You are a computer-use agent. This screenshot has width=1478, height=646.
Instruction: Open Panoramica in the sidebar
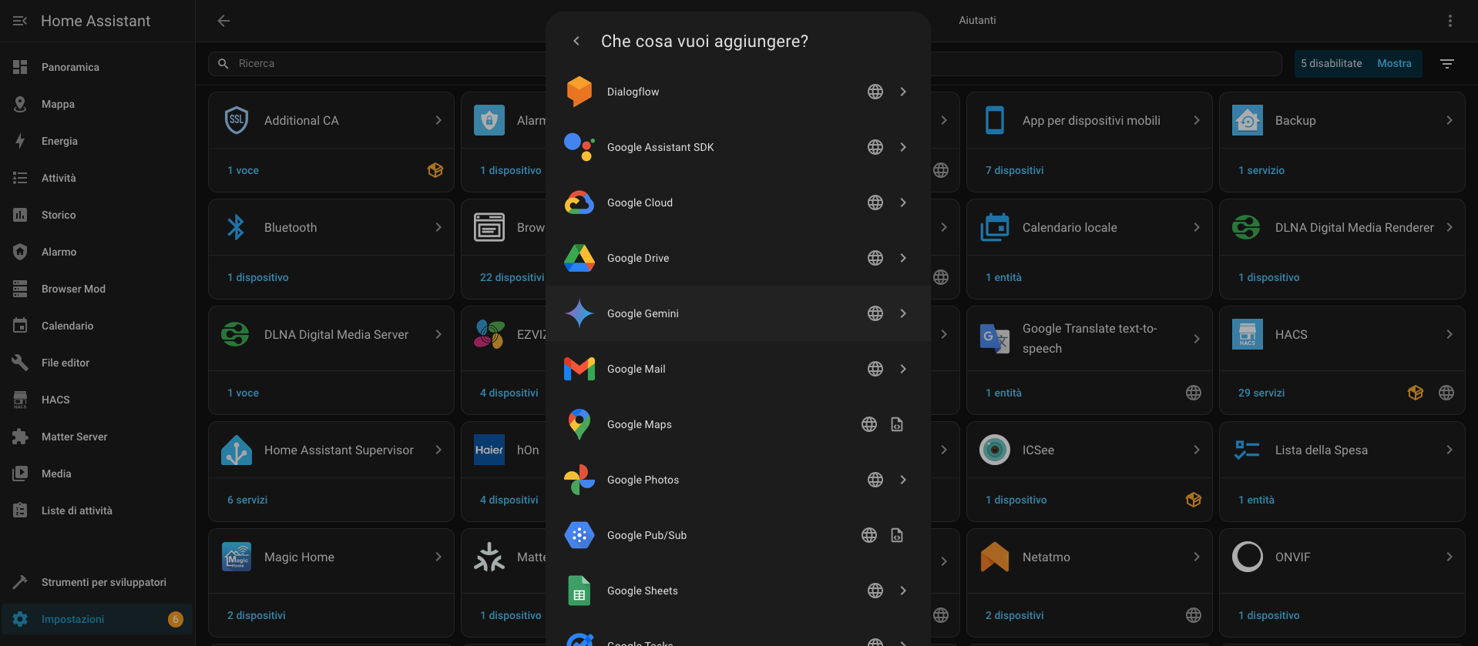[97, 67]
